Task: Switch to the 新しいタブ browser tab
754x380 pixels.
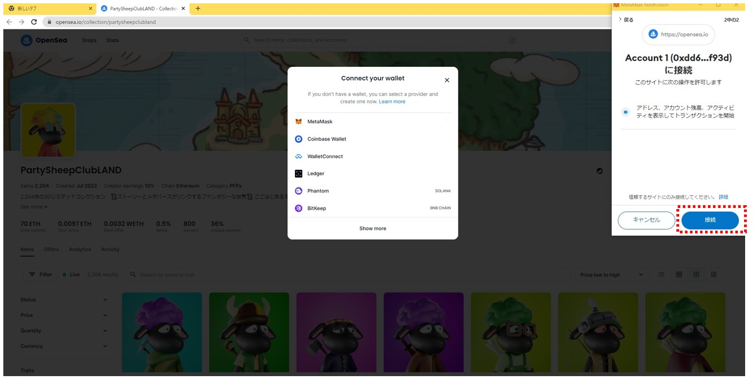Action: (x=50, y=8)
